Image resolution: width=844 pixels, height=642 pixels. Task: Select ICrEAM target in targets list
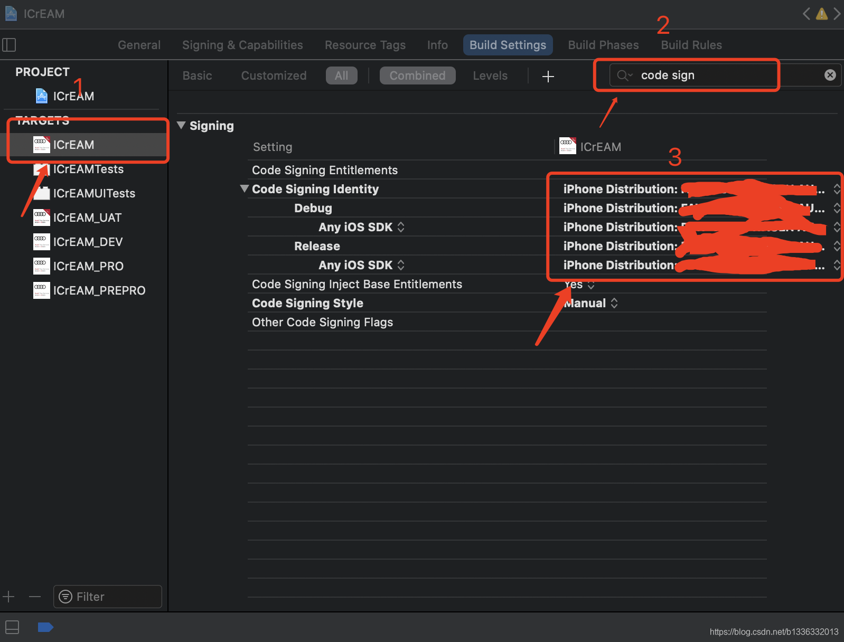tap(85, 145)
